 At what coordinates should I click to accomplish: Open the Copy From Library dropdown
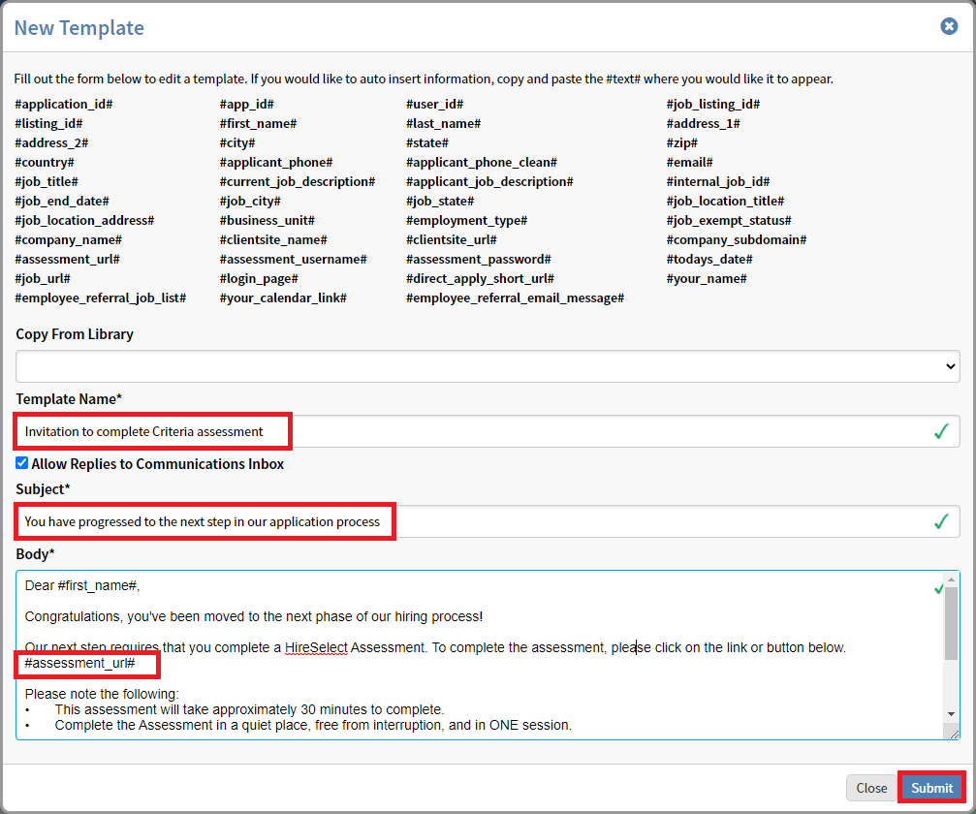pos(488,365)
